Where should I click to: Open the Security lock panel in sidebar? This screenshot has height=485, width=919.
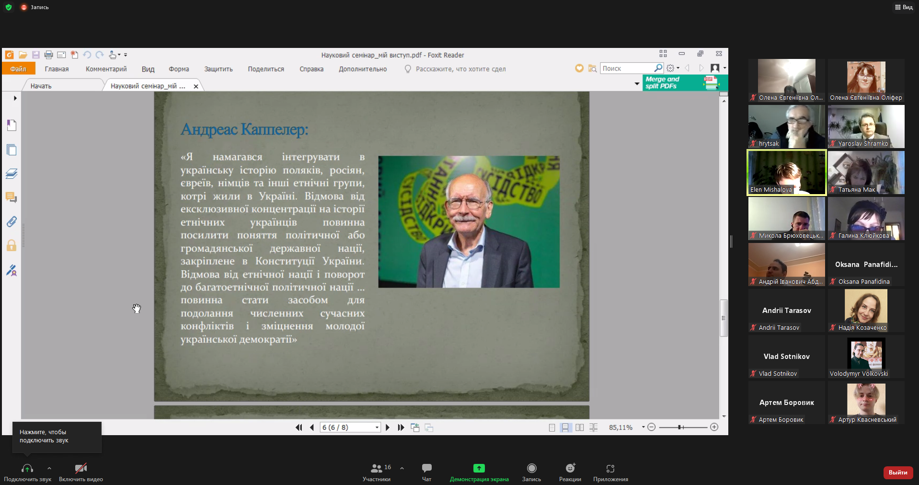[11, 246]
